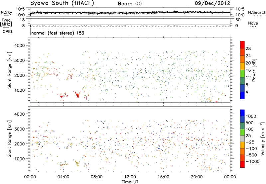Click '4000' on power panel range axis
Screen dimensions: 266x184
tap(19, 46)
